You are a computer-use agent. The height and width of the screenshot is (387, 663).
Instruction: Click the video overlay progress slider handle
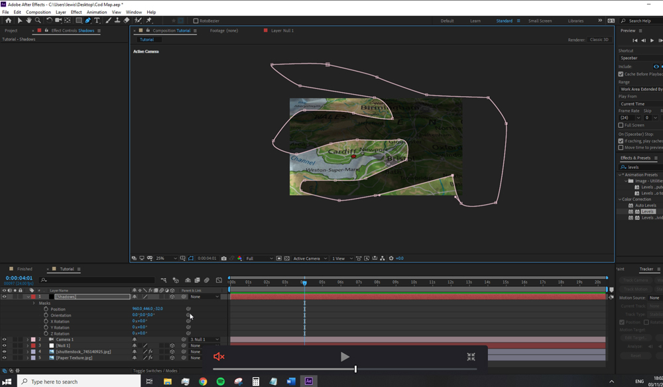pos(355,369)
